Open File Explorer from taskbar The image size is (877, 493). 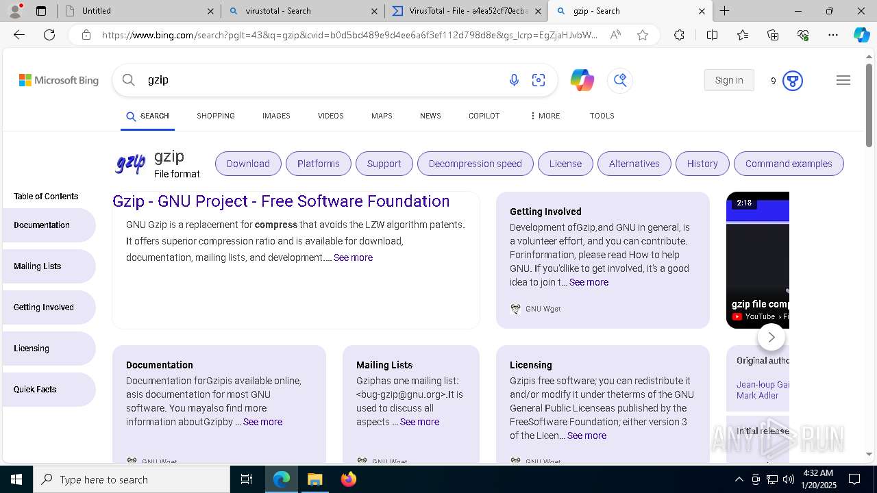click(314, 479)
